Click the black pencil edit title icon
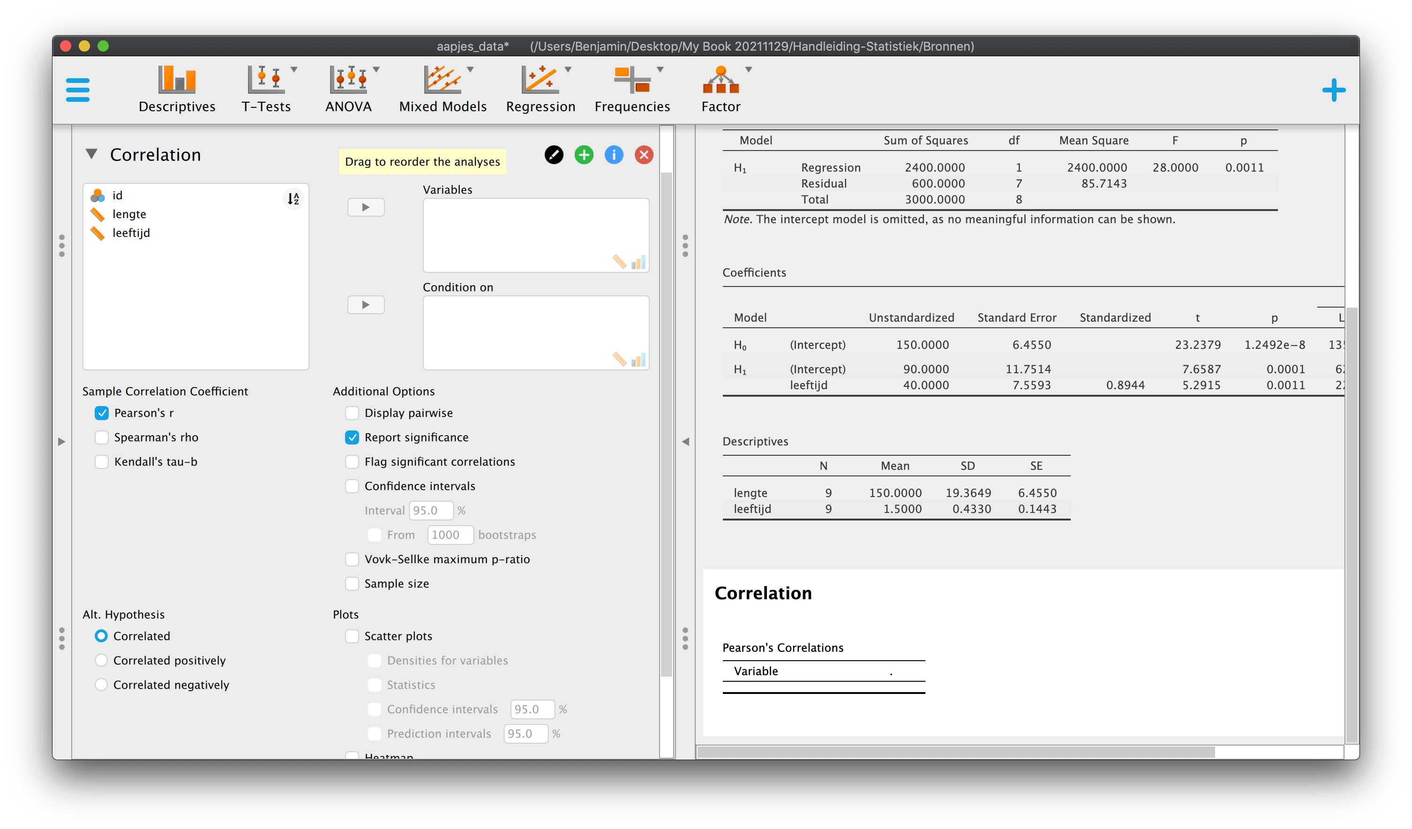 pos(554,155)
